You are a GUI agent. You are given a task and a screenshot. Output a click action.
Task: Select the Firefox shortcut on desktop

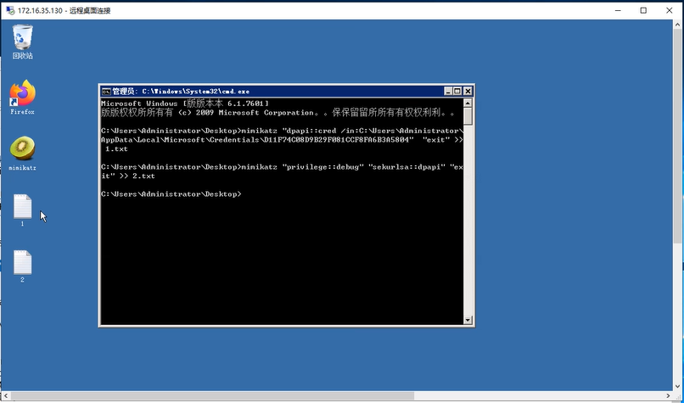22,98
